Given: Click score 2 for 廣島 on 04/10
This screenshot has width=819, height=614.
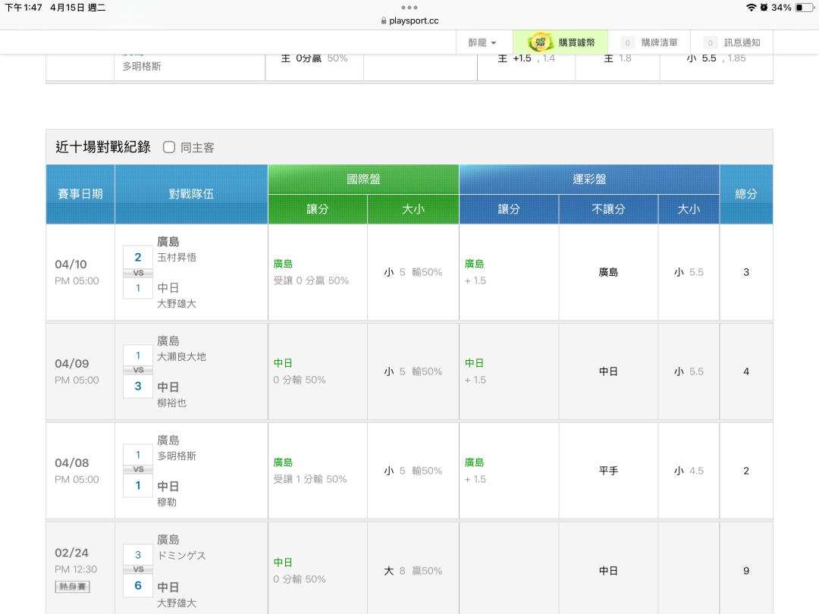Looking at the screenshot, I should (x=138, y=257).
